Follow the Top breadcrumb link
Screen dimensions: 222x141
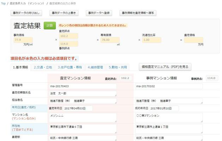[3, 4]
